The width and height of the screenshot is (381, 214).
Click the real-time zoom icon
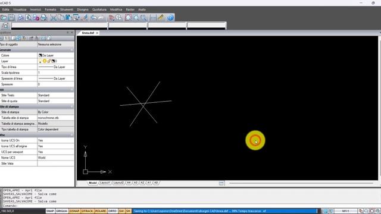[118, 17]
